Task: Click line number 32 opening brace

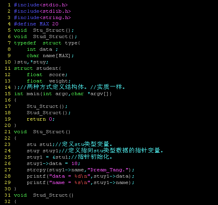Action: (x=15, y=202)
